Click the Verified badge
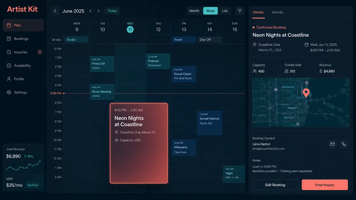This screenshot has height=200, width=356. 33,185
